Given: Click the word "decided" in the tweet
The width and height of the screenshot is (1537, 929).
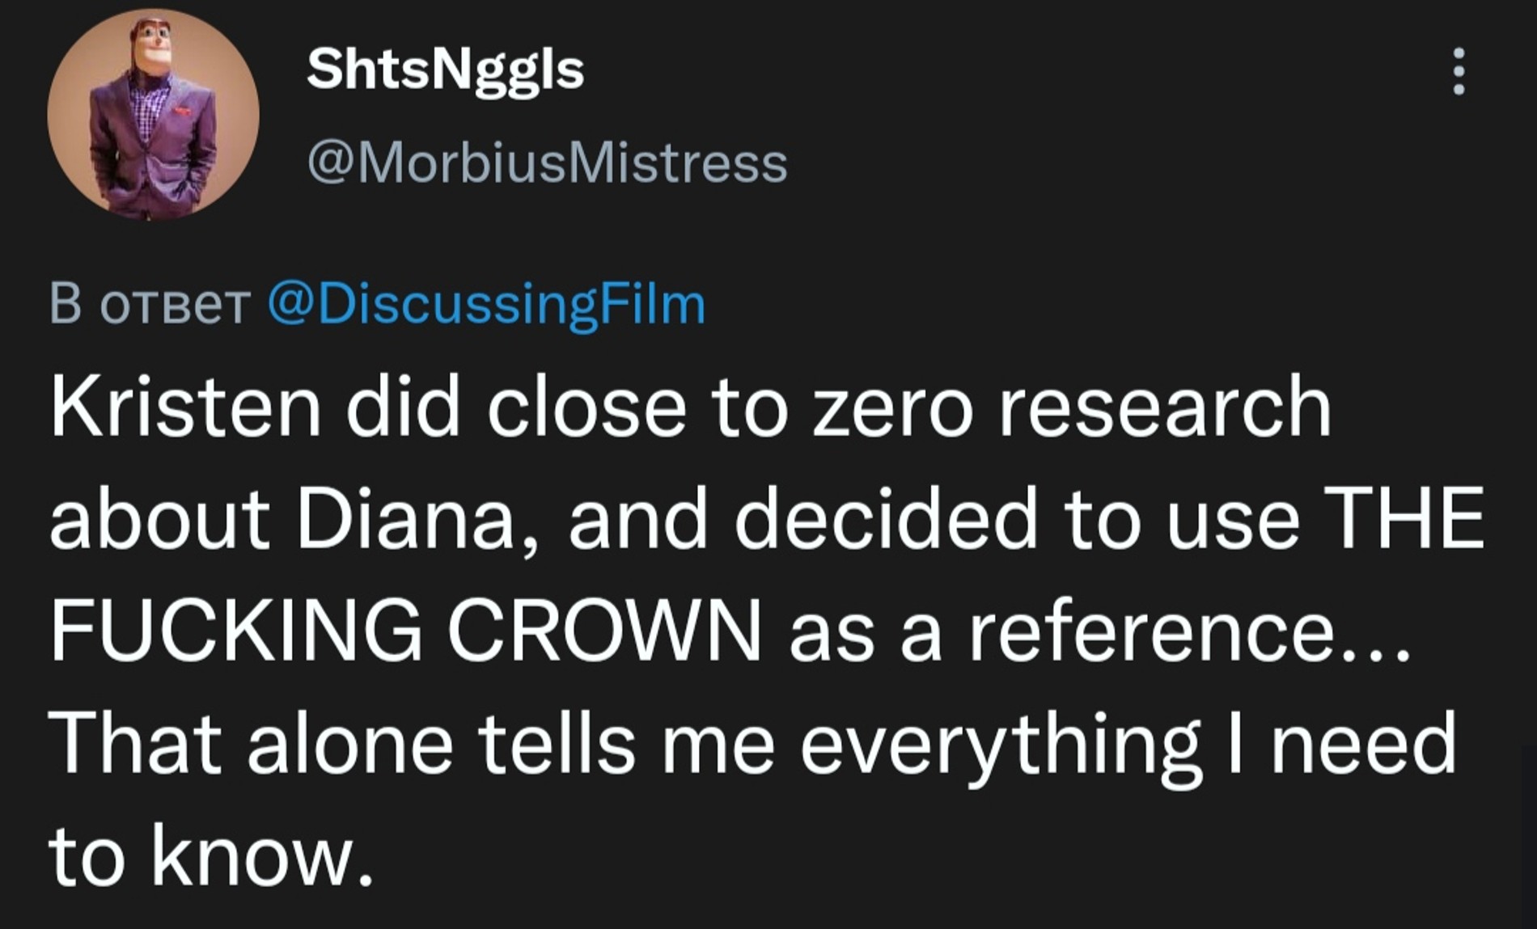Looking at the screenshot, I should pyautogui.click(x=887, y=520).
